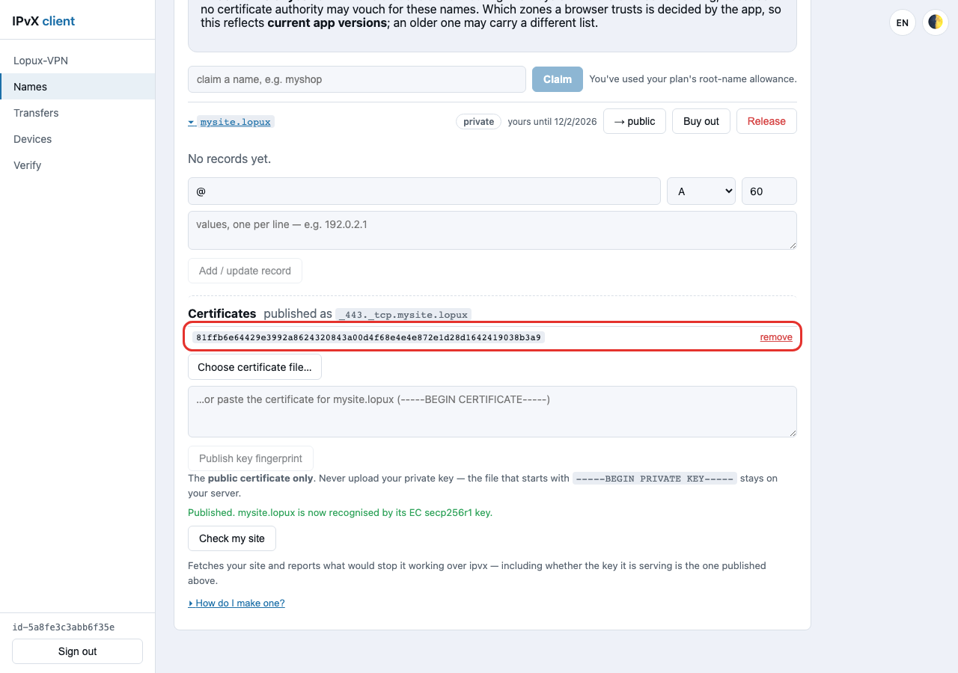Screen dimensions: 958x673
Task: Expand the "How do I make one?" section
Action: 237,603
